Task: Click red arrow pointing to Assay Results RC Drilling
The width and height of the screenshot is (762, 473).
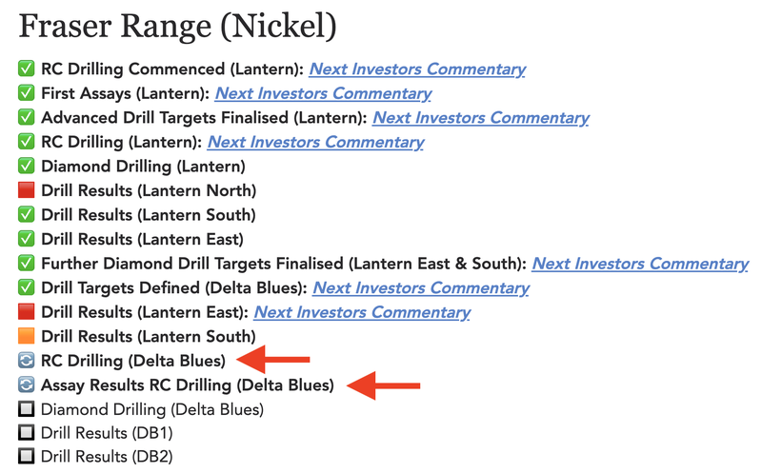Action: 384,385
